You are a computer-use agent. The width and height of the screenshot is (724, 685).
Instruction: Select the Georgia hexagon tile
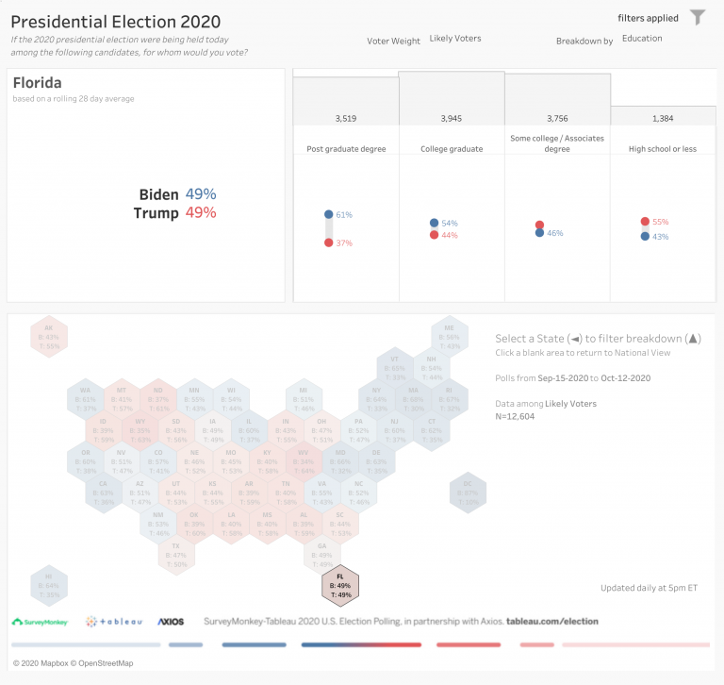[321, 555]
